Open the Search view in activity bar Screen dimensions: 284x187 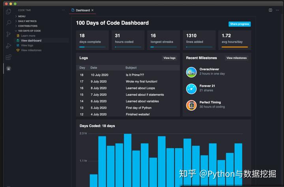[x=8, y=23]
